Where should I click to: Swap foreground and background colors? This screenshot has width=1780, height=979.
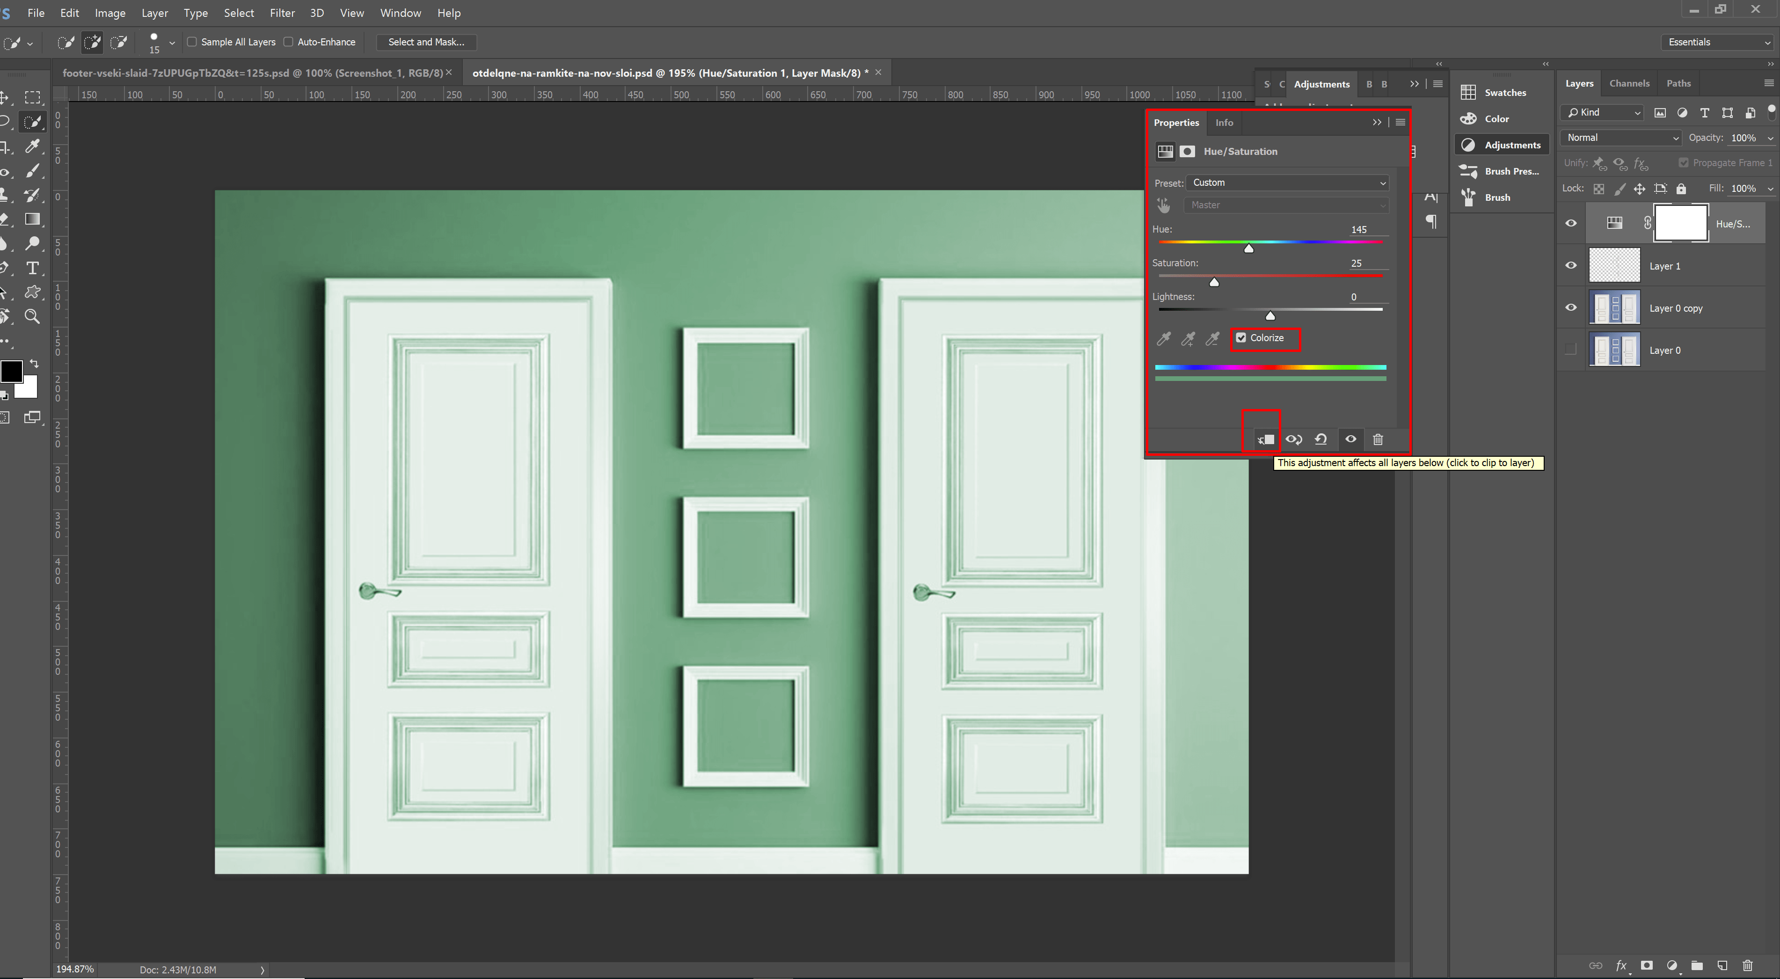[34, 364]
